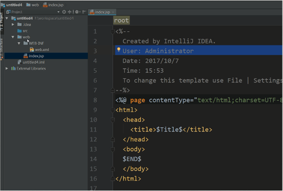
Task: Click the web.xml file icon
Action: coord(32,49)
